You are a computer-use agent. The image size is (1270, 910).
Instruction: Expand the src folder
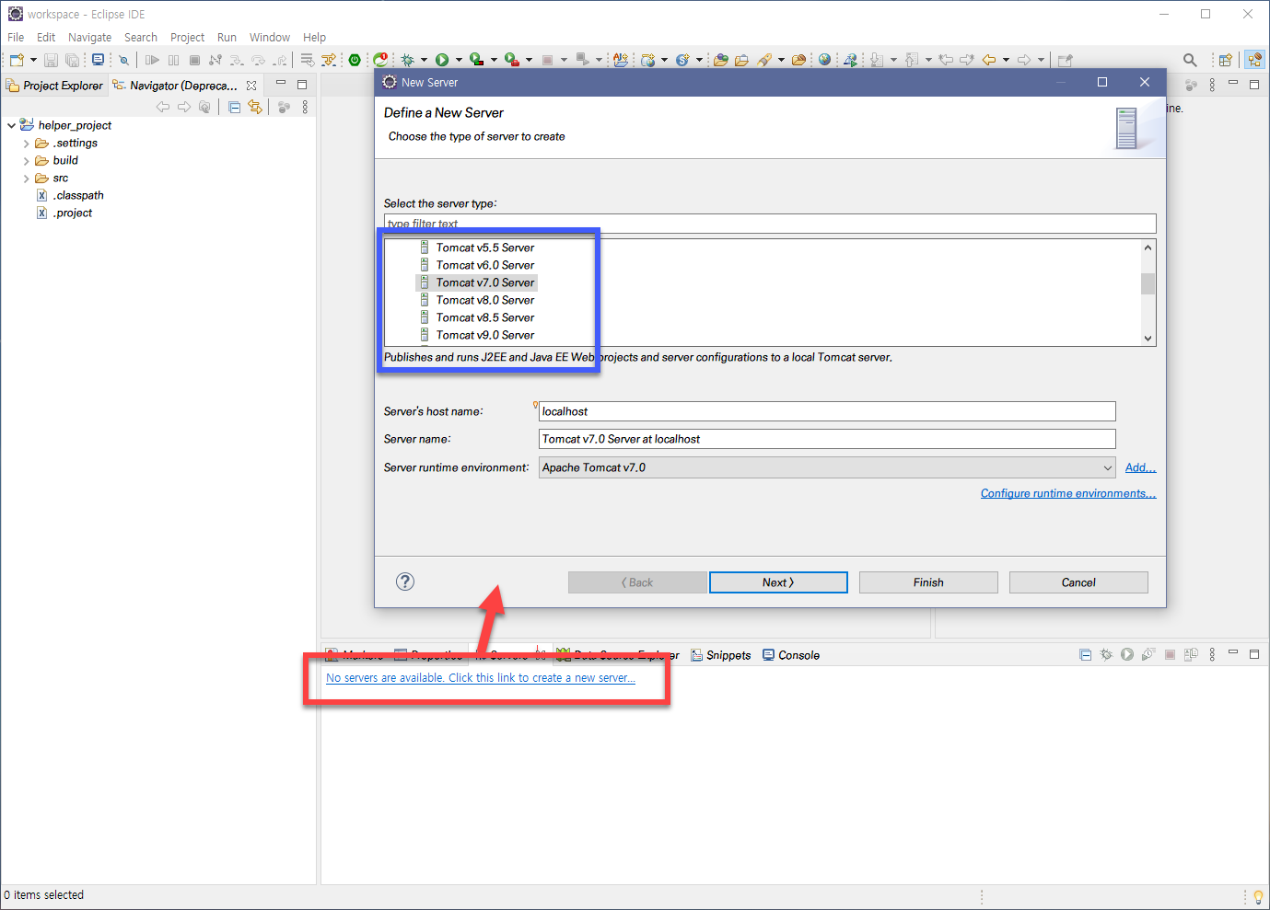[x=26, y=179]
